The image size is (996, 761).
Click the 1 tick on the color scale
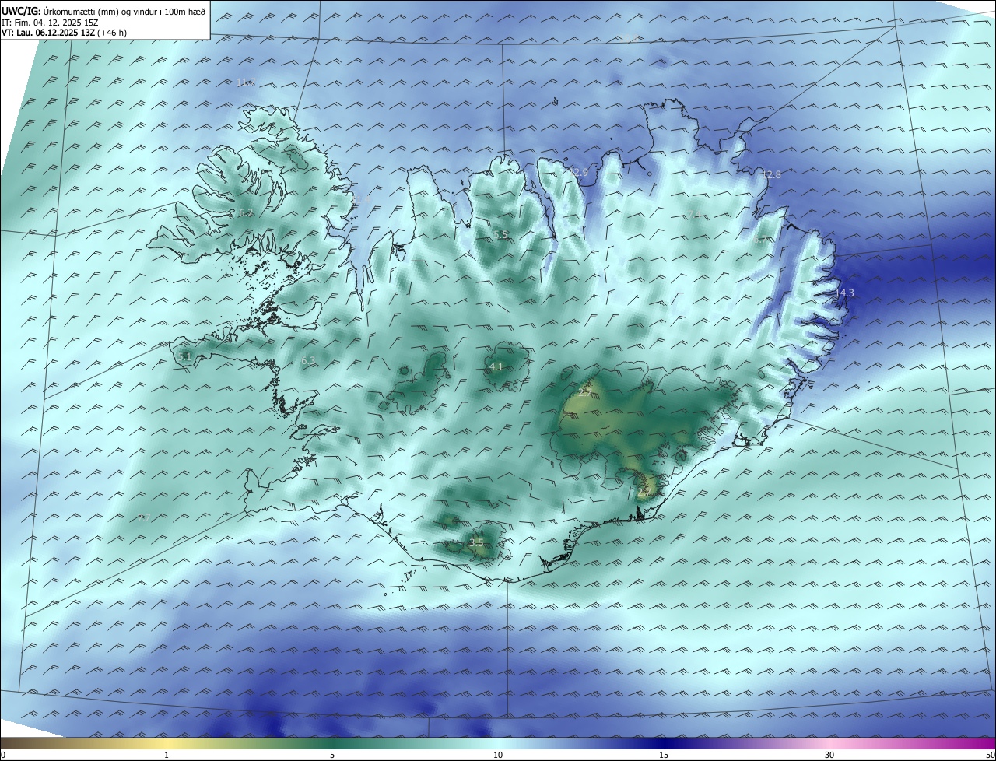coord(167,755)
